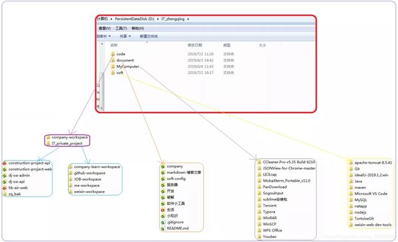Open the 查看(V) menu

tap(104, 29)
